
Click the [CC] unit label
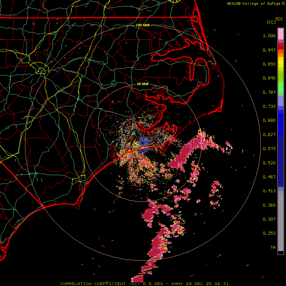coord(271,22)
